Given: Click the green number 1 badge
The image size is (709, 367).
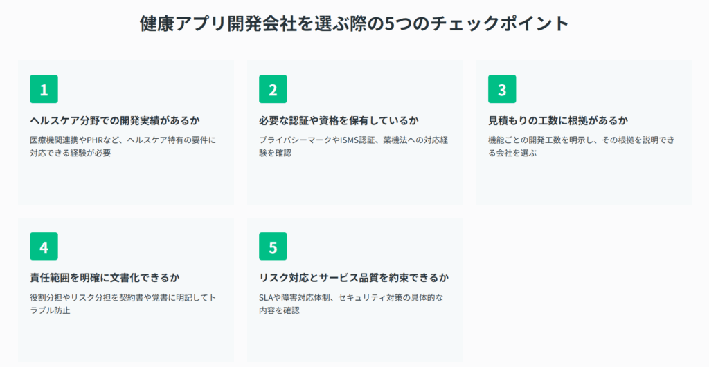Looking at the screenshot, I should tap(44, 89).
